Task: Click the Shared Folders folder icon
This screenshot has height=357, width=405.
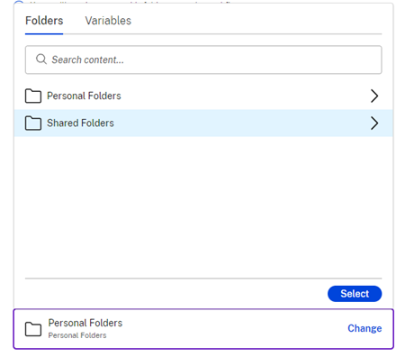Action: tap(33, 124)
